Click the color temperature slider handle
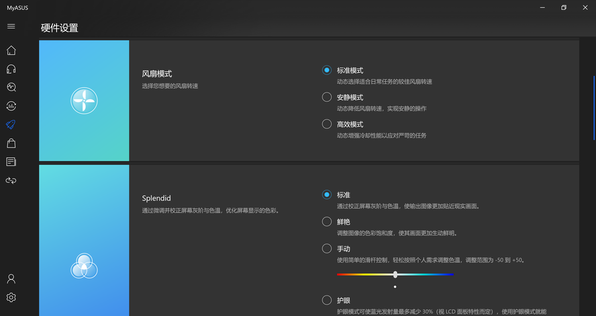This screenshot has height=316, width=596. [x=395, y=274]
